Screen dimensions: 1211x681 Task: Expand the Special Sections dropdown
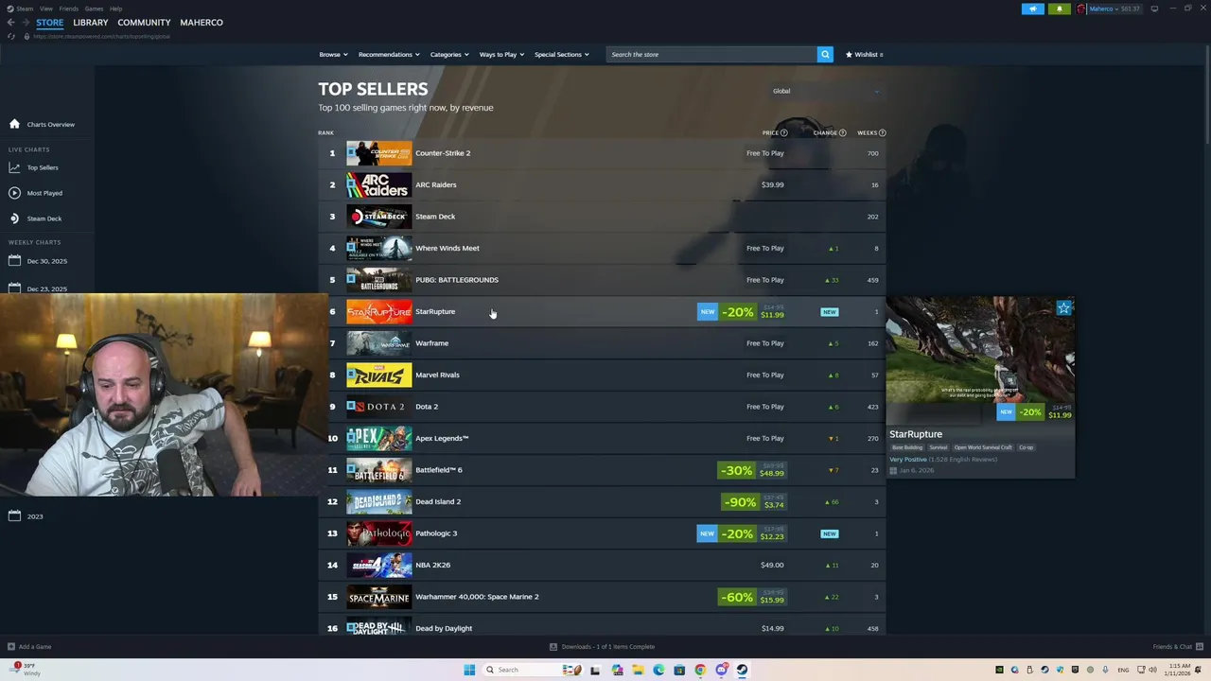pyautogui.click(x=561, y=54)
